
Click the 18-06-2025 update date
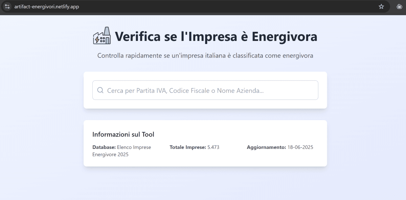tap(300, 147)
